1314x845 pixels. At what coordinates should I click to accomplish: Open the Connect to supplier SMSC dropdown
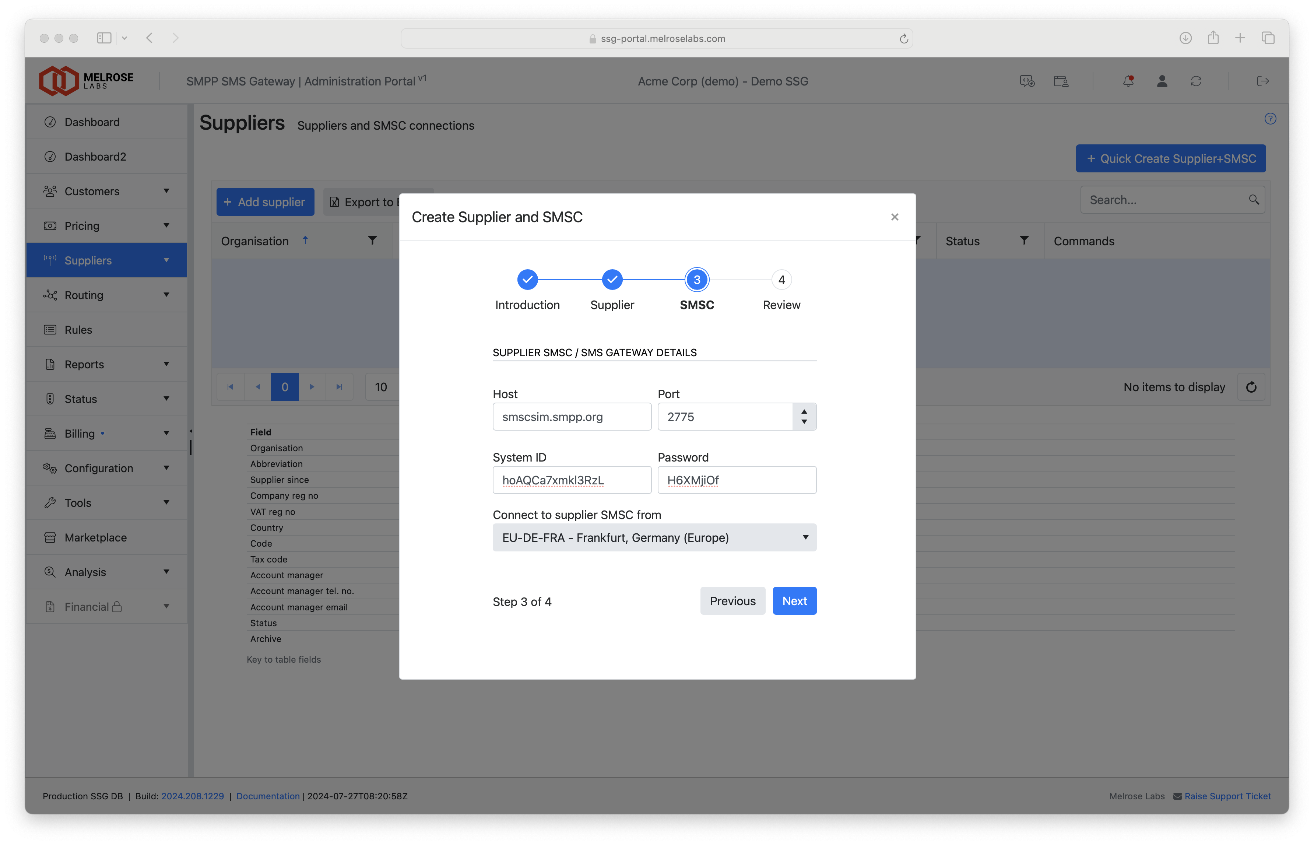(x=654, y=537)
